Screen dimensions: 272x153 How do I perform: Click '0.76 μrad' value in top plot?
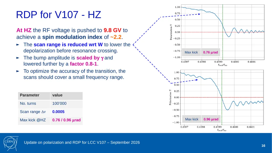210,52
